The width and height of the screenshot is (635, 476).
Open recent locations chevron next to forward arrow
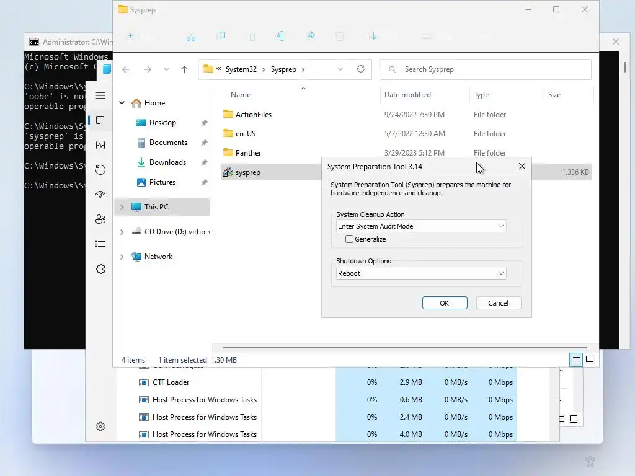pos(166,69)
